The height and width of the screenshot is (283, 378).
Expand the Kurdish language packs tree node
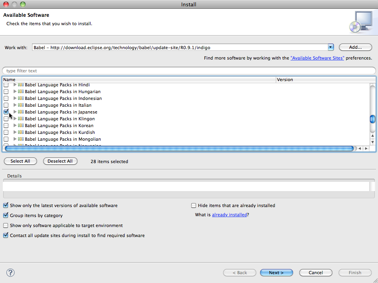click(x=15, y=132)
